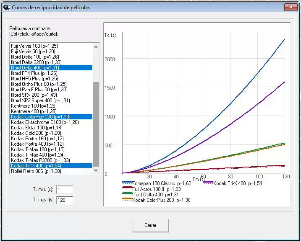
Task: Select Kodak Ektar 100 (p=1,18)
Action: click(x=51, y=128)
